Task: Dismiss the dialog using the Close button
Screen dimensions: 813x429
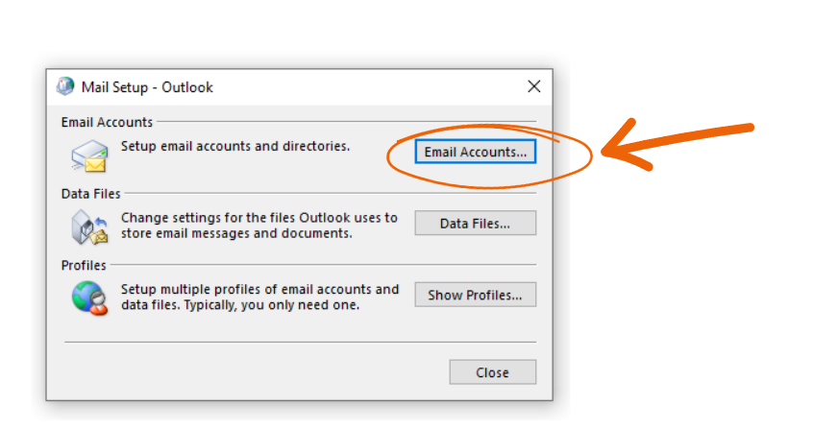Action: (x=493, y=372)
